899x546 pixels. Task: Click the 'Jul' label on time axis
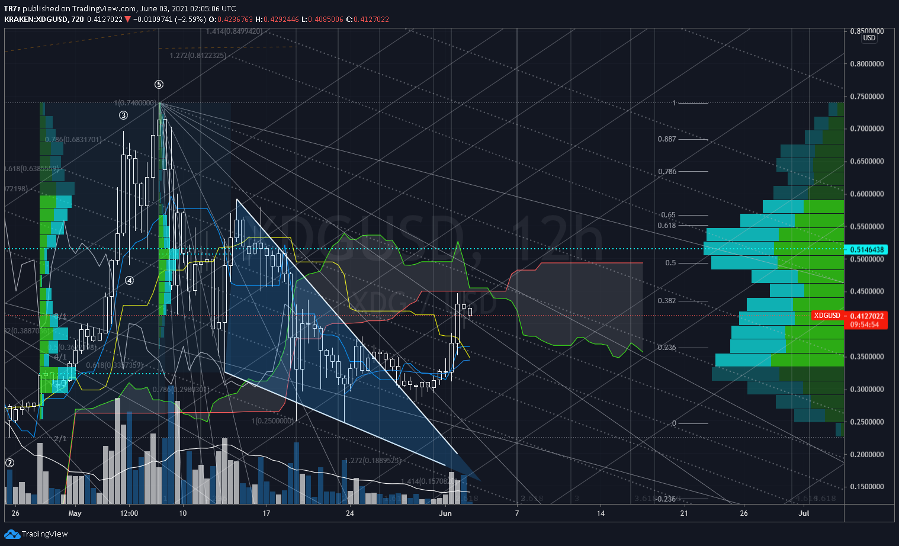tap(804, 513)
